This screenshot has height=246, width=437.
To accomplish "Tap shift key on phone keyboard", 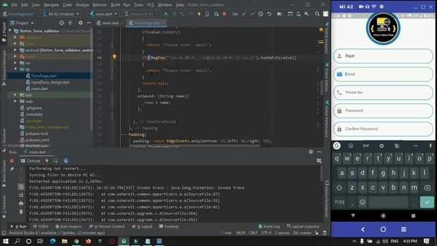I will click(x=339, y=187).
